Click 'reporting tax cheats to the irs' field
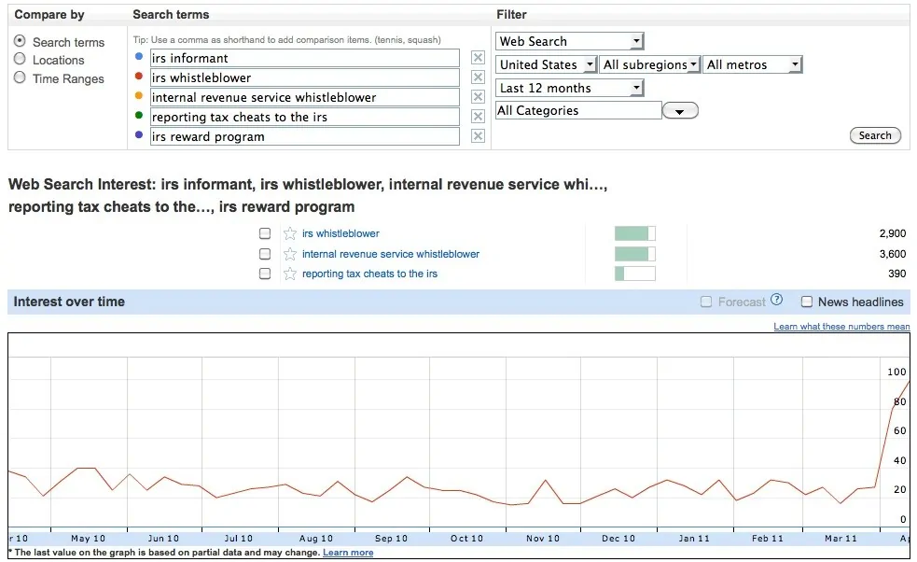This screenshot has width=917, height=562. tap(305, 117)
